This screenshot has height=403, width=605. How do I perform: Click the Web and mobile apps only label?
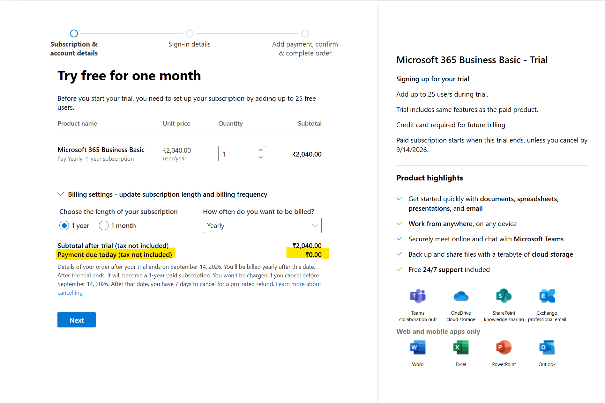point(438,332)
